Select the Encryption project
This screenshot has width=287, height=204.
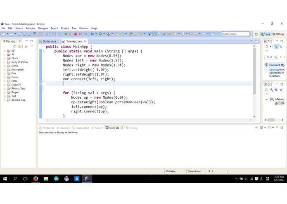coord(17,70)
